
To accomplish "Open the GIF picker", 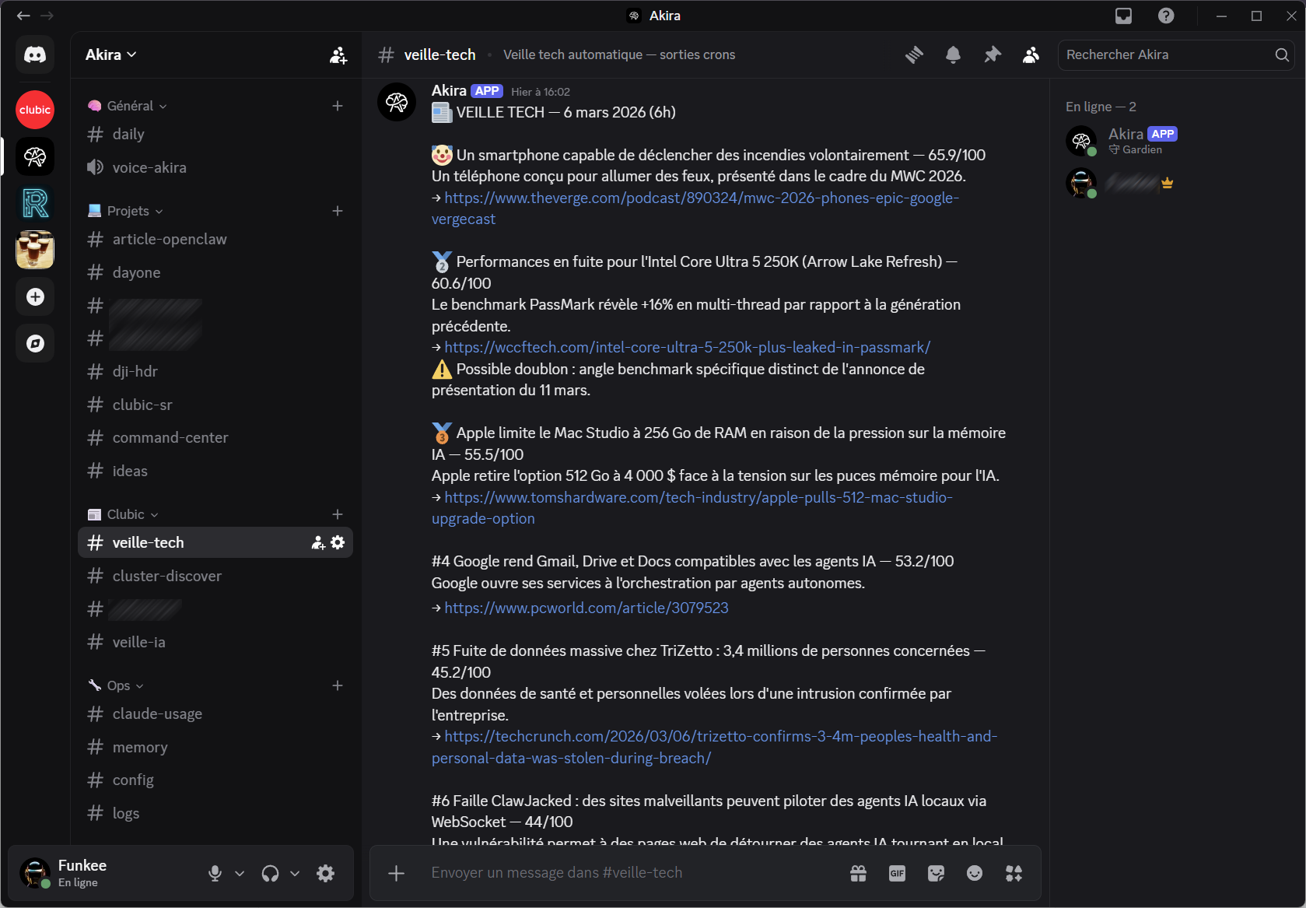I will click(x=896, y=873).
